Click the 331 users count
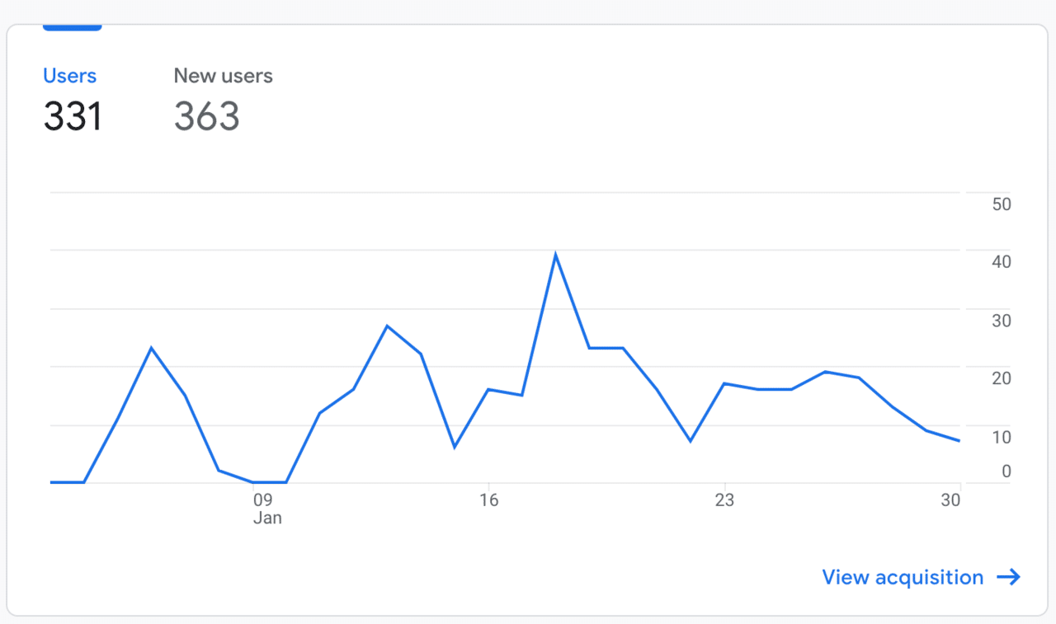The image size is (1056, 624). [x=73, y=116]
